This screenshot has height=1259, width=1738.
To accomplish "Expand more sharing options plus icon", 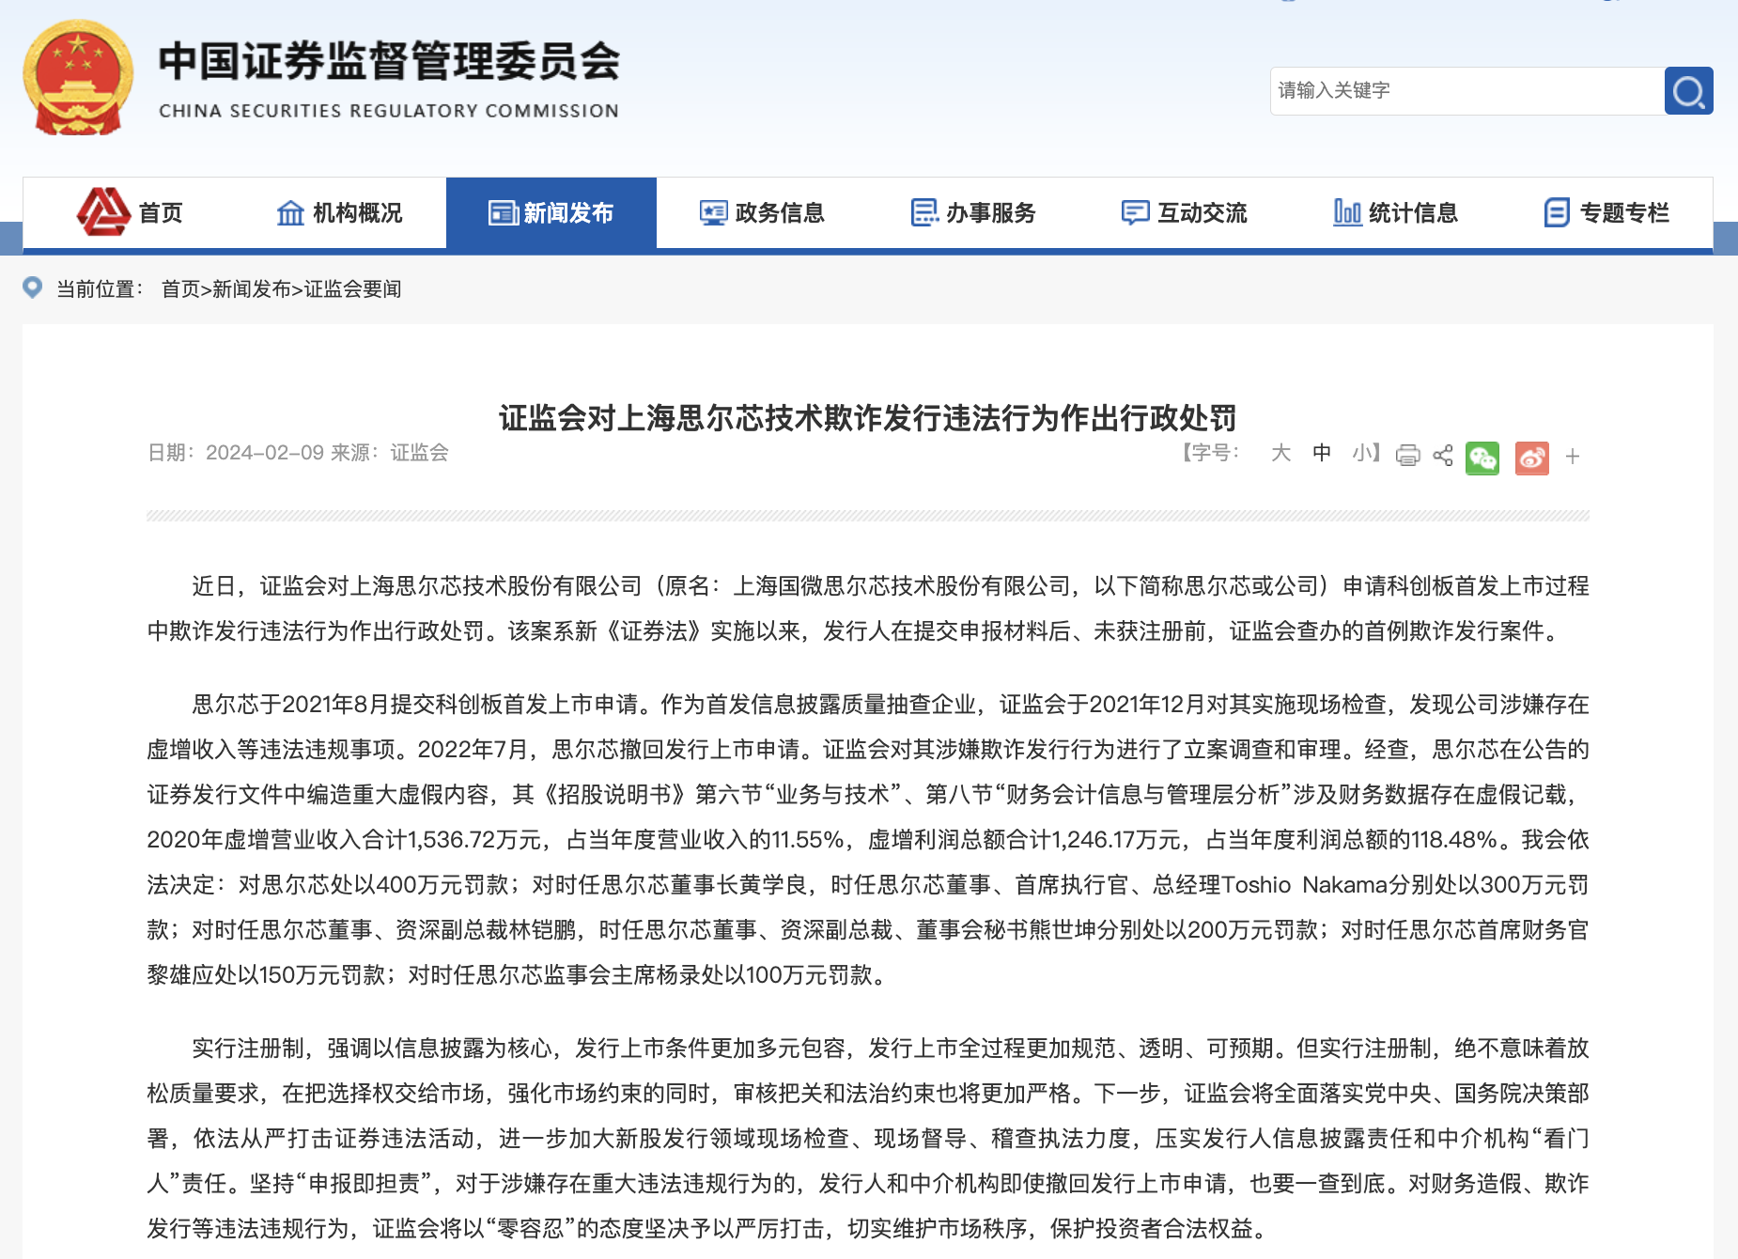I will point(1573,457).
